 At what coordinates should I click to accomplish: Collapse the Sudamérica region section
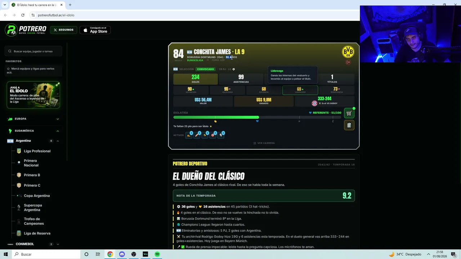coord(33,131)
